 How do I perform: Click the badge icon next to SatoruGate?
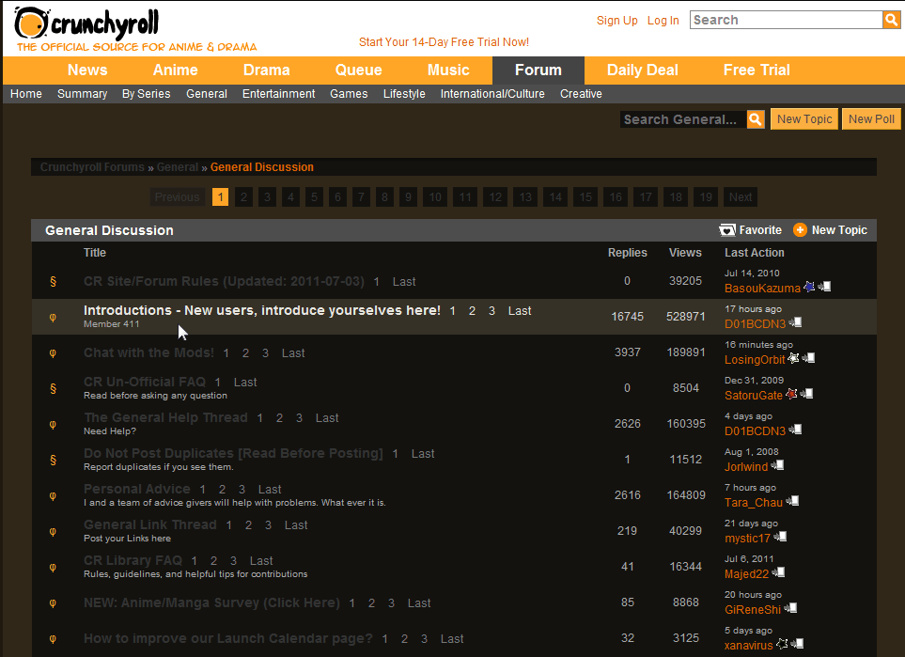(792, 394)
